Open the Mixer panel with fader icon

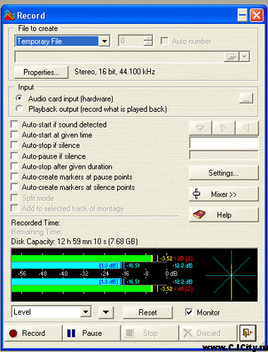click(x=224, y=194)
